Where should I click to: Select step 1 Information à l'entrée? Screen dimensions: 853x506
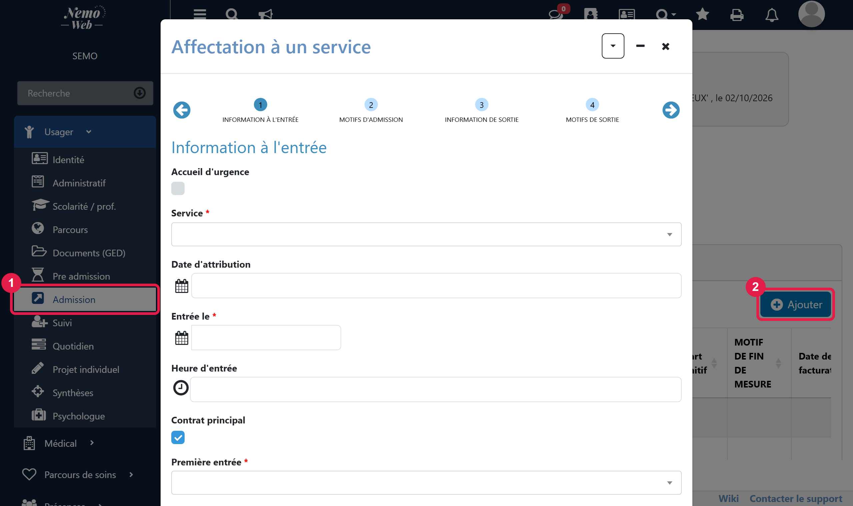[260, 111]
